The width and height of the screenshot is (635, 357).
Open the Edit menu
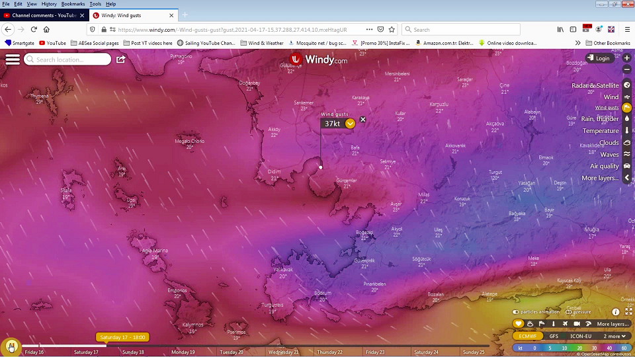[x=19, y=4]
